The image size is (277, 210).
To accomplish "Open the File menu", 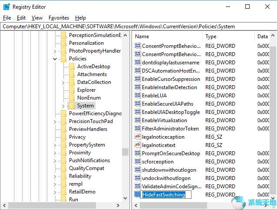I will (7, 18).
